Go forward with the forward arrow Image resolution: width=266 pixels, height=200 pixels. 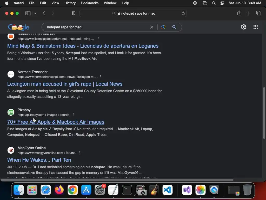[x=53, y=13]
